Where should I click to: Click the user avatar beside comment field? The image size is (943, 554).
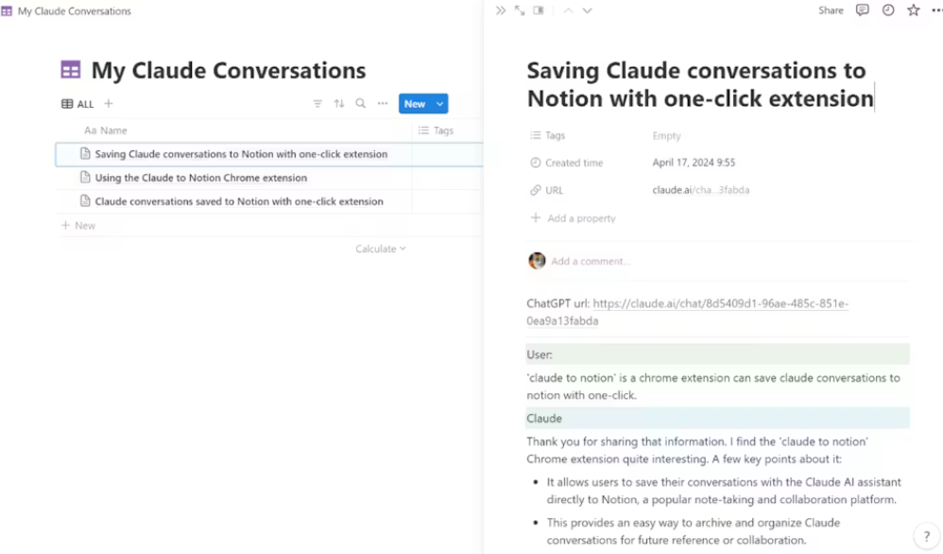point(537,261)
